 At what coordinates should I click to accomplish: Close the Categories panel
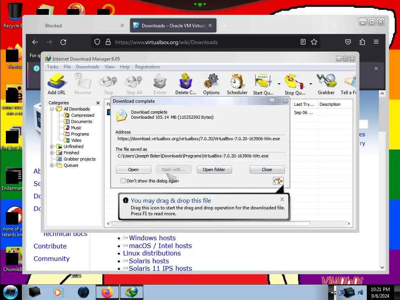(98, 103)
